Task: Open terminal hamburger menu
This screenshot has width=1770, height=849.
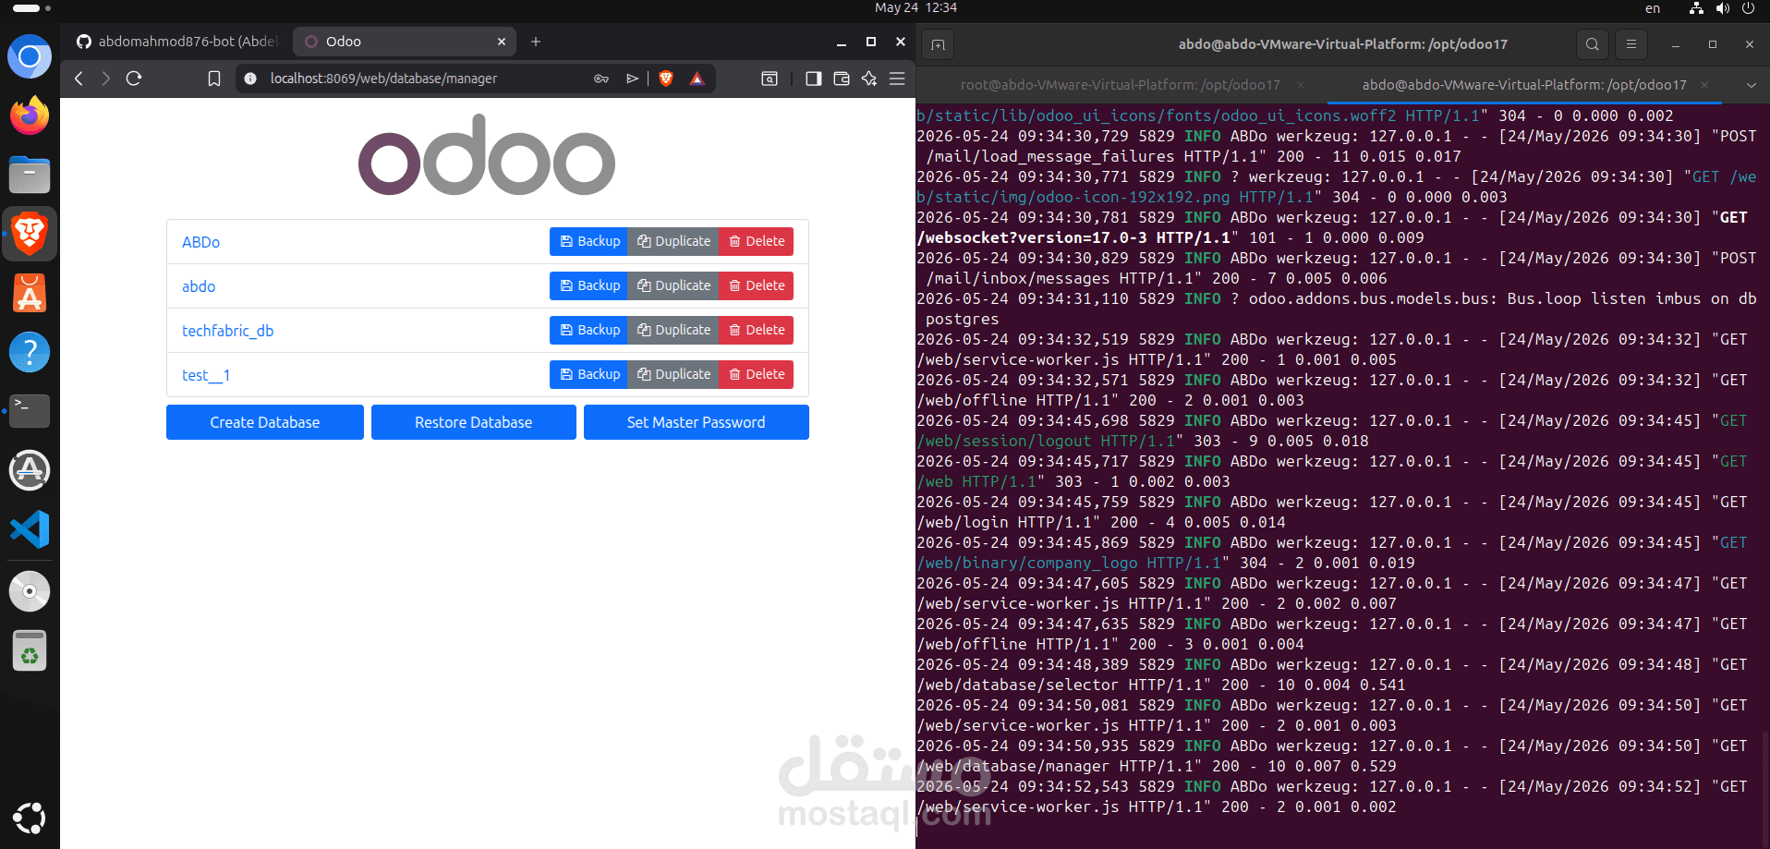Action: [1631, 44]
